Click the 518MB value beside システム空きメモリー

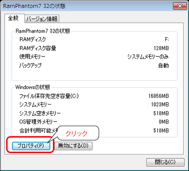tap(161, 113)
